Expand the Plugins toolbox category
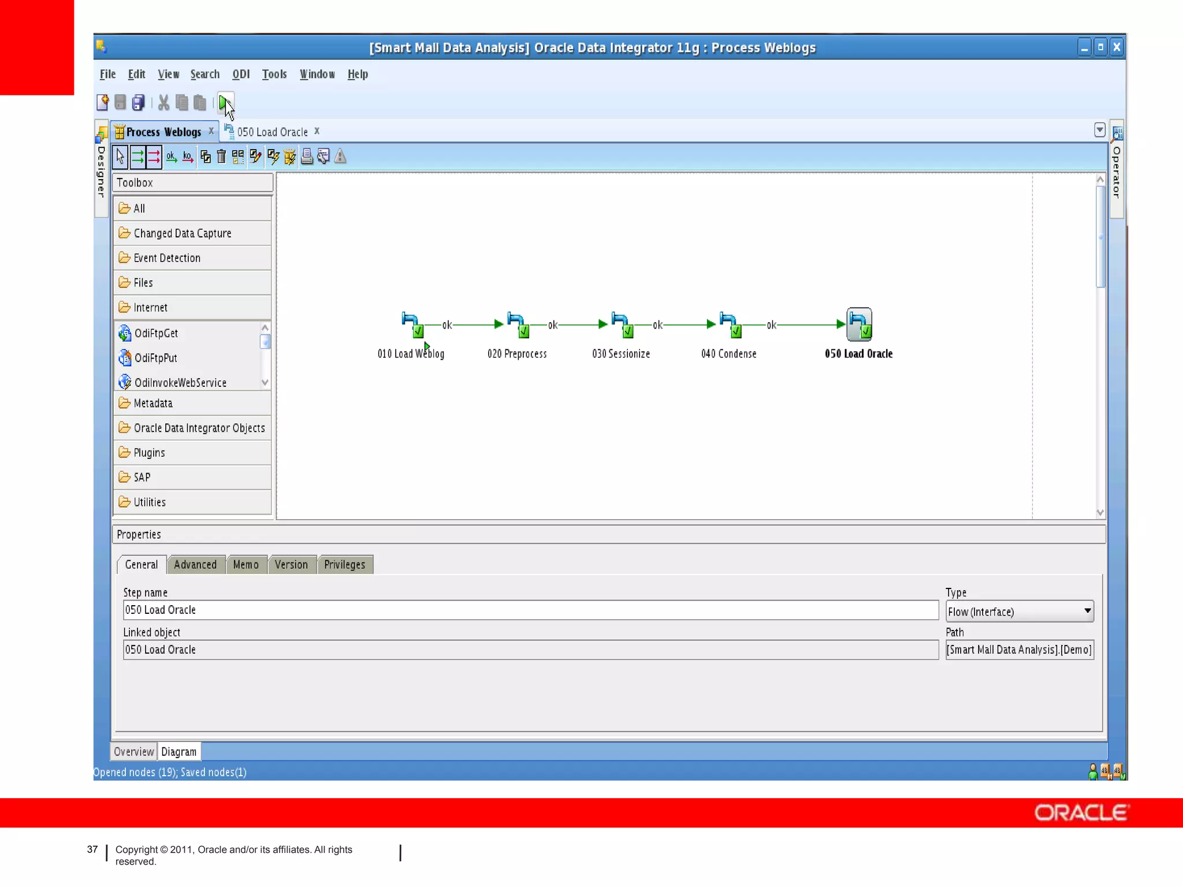 [192, 453]
